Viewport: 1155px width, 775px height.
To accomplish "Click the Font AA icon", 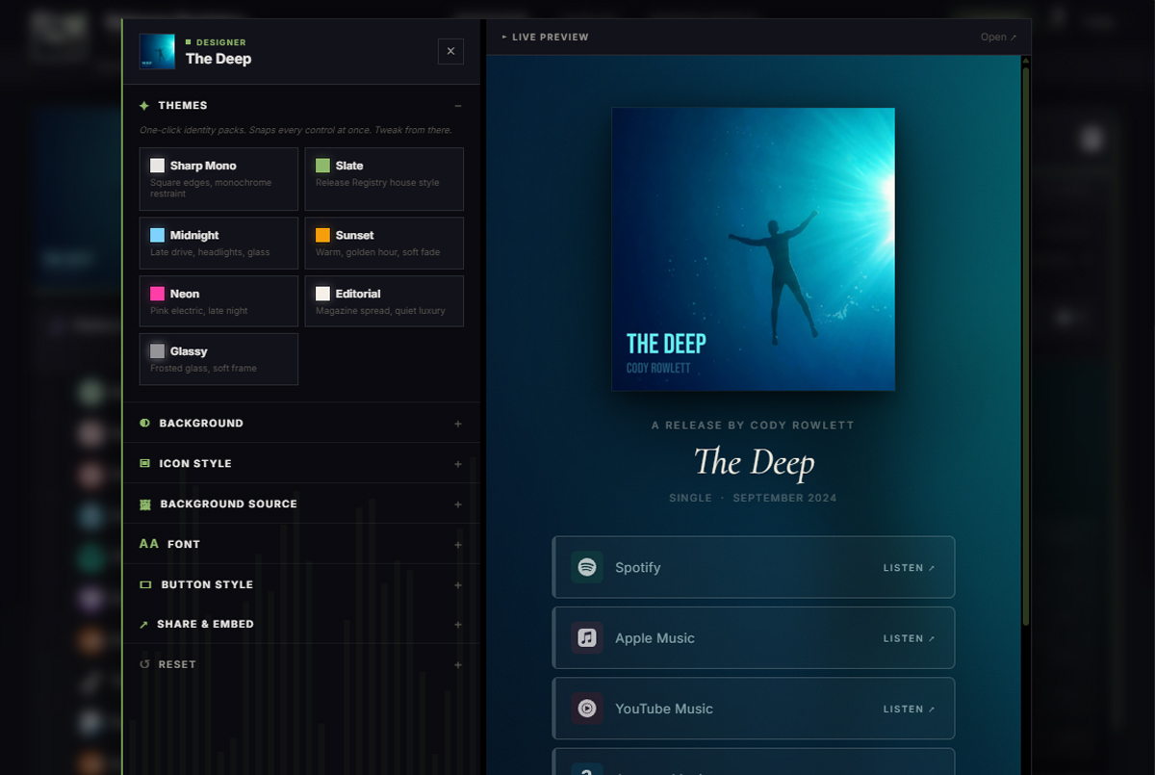I will [149, 544].
